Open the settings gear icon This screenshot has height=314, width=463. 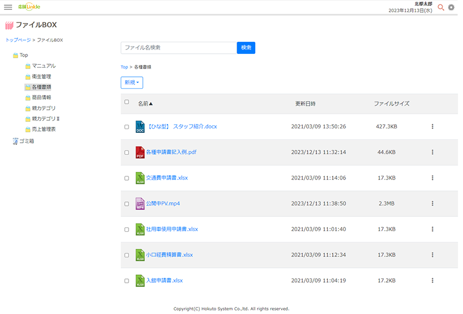tap(451, 7)
